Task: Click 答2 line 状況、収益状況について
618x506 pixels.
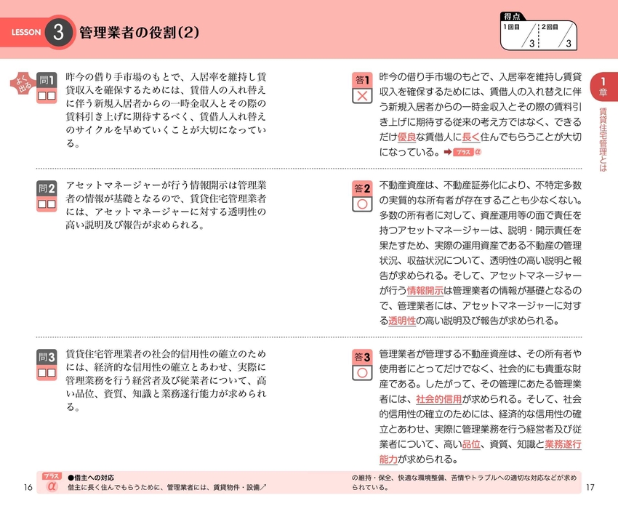Action: 480,260
